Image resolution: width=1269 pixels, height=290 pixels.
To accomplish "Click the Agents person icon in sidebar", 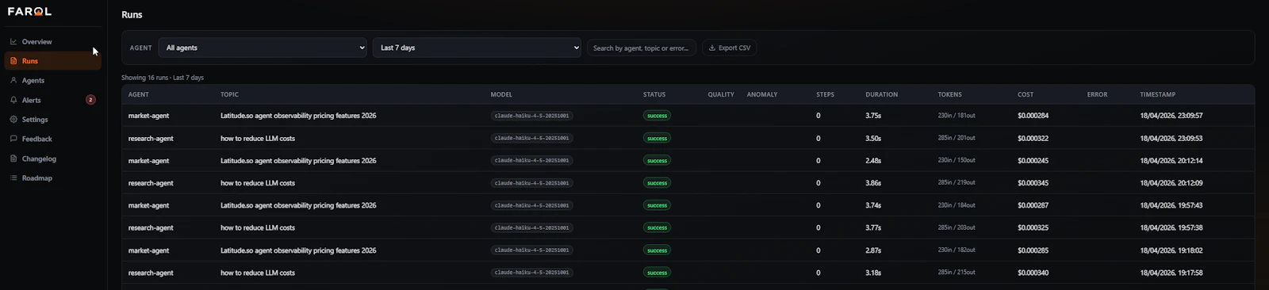I will click(13, 80).
